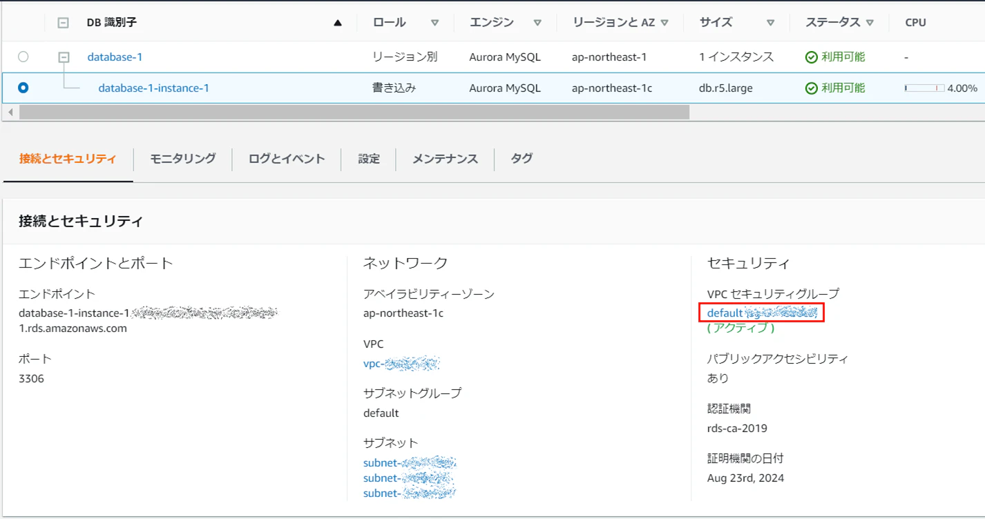Open the エンジン column sort arrow

(x=537, y=23)
